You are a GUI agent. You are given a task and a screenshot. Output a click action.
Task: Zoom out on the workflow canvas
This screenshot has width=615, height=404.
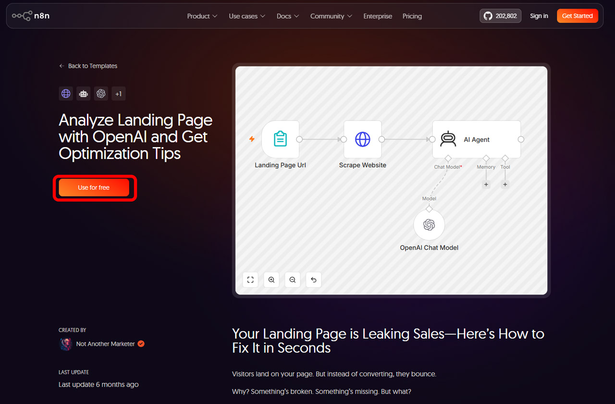293,280
